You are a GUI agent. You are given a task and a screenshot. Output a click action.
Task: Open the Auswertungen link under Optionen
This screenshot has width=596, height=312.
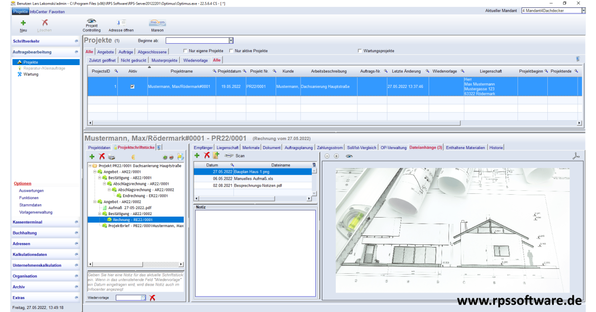pyautogui.click(x=31, y=191)
